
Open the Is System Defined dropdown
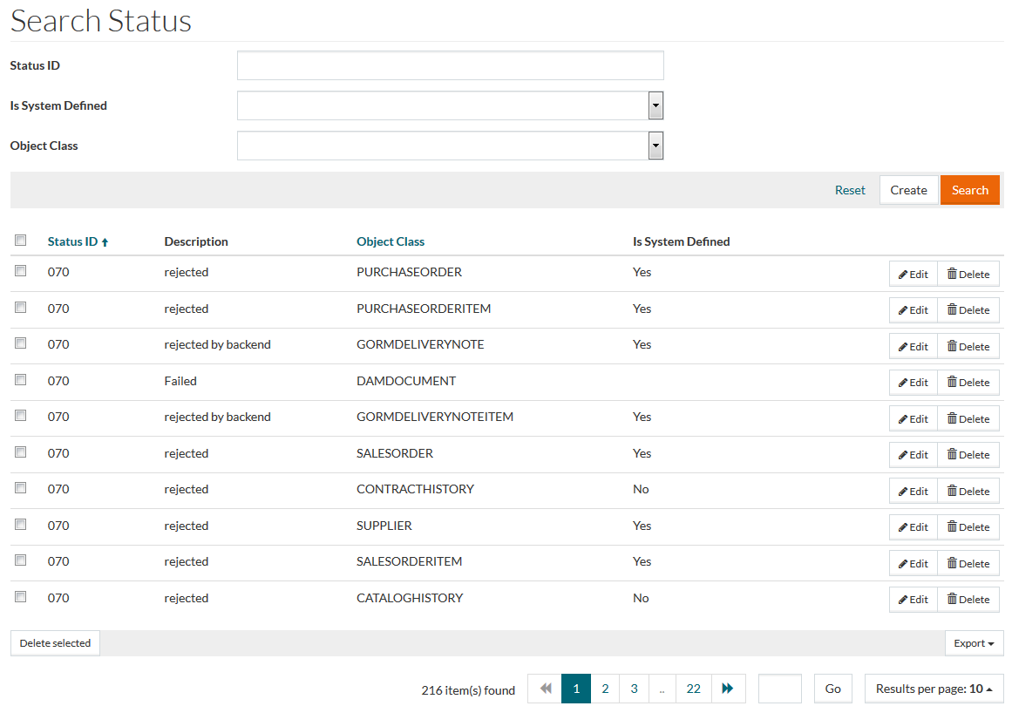[655, 105]
